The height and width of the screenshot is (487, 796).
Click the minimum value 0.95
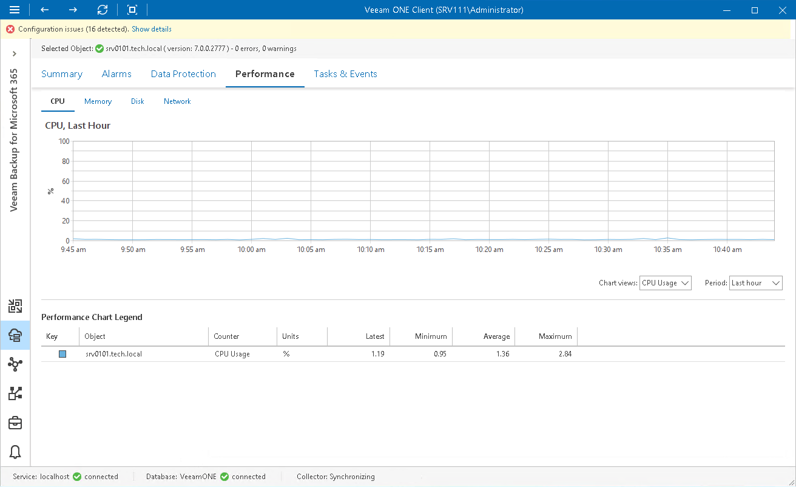tap(439, 354)
